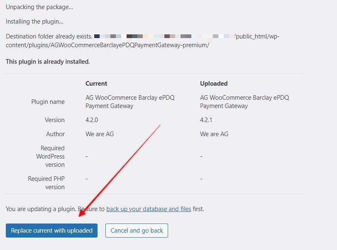Click the Uploaded column header

click(214, 84)
